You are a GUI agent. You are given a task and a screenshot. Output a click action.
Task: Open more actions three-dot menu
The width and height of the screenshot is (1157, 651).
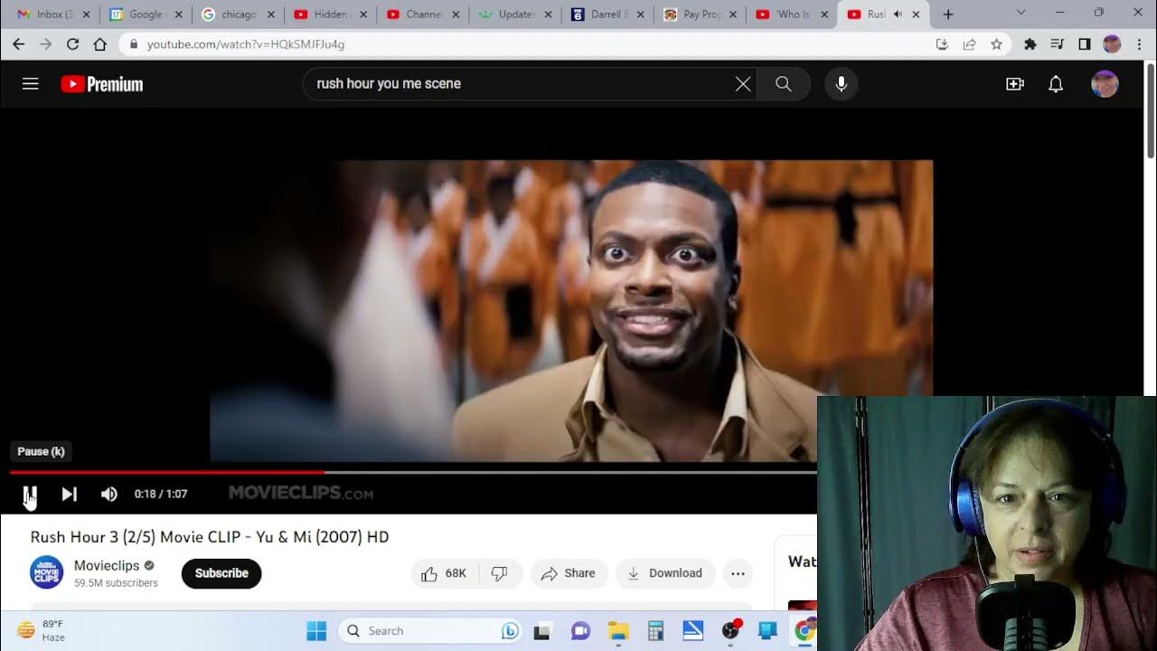pyautogui.click(x=738, y=573)
